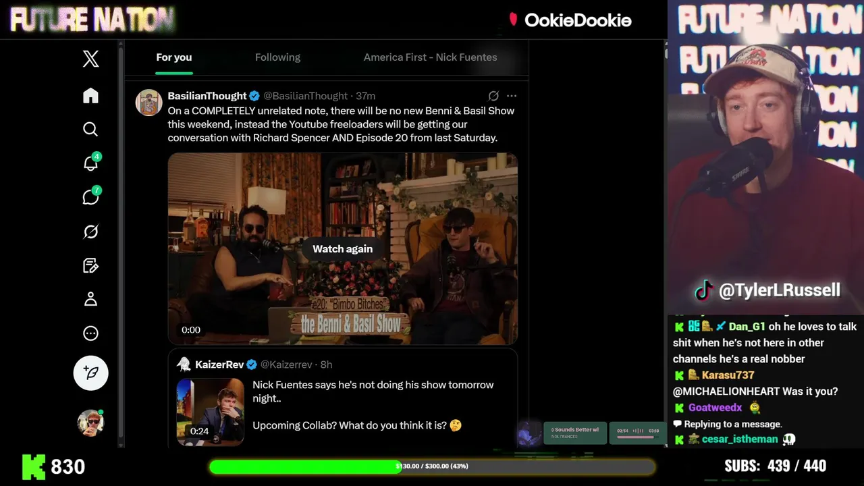Go to Home via house icon
This screenshot has height=486, width=864.
(x=90, y=95)
